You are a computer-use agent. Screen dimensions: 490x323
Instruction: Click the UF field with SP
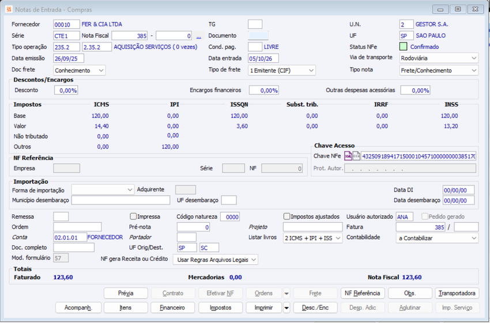point(406,36)
